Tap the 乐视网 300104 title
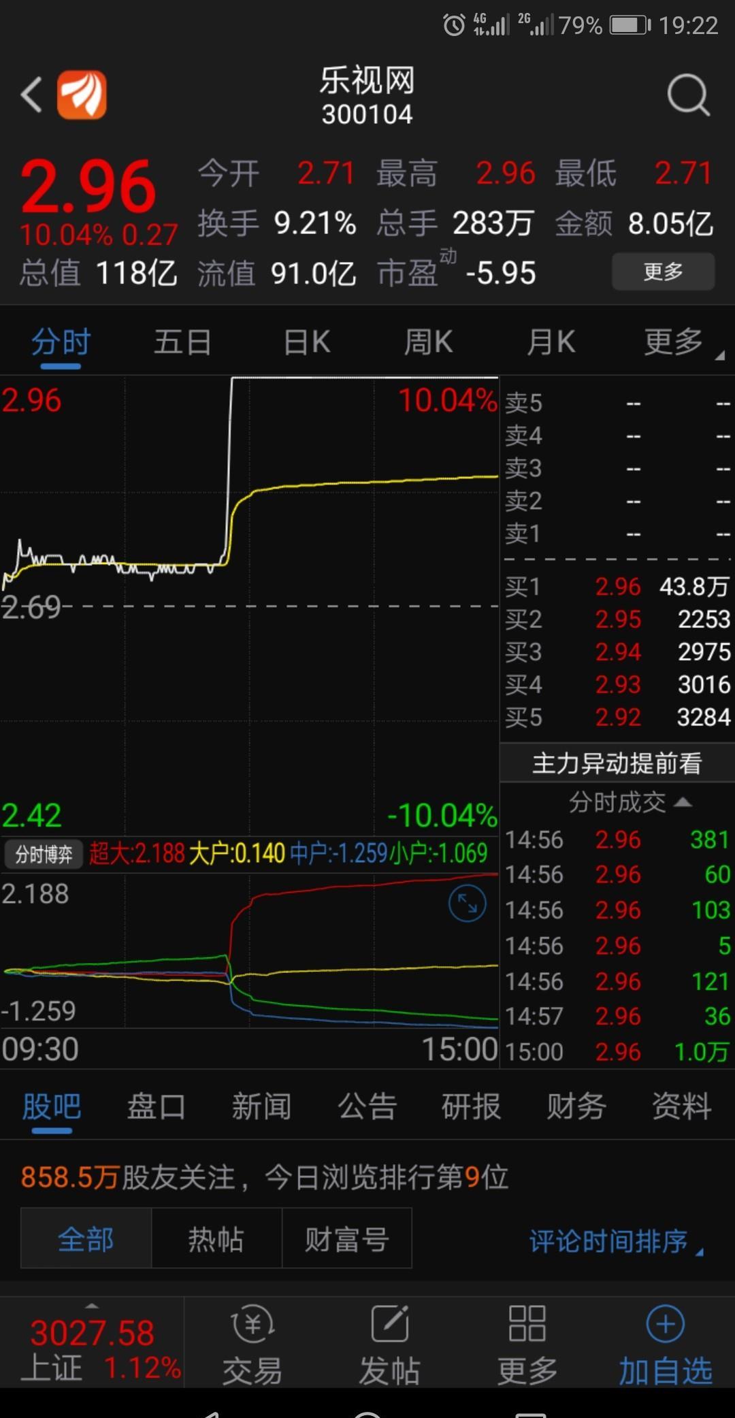 367,97
